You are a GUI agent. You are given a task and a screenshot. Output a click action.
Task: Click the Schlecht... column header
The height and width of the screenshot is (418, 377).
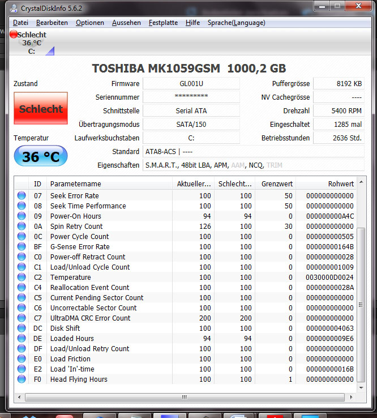[235, 184]
